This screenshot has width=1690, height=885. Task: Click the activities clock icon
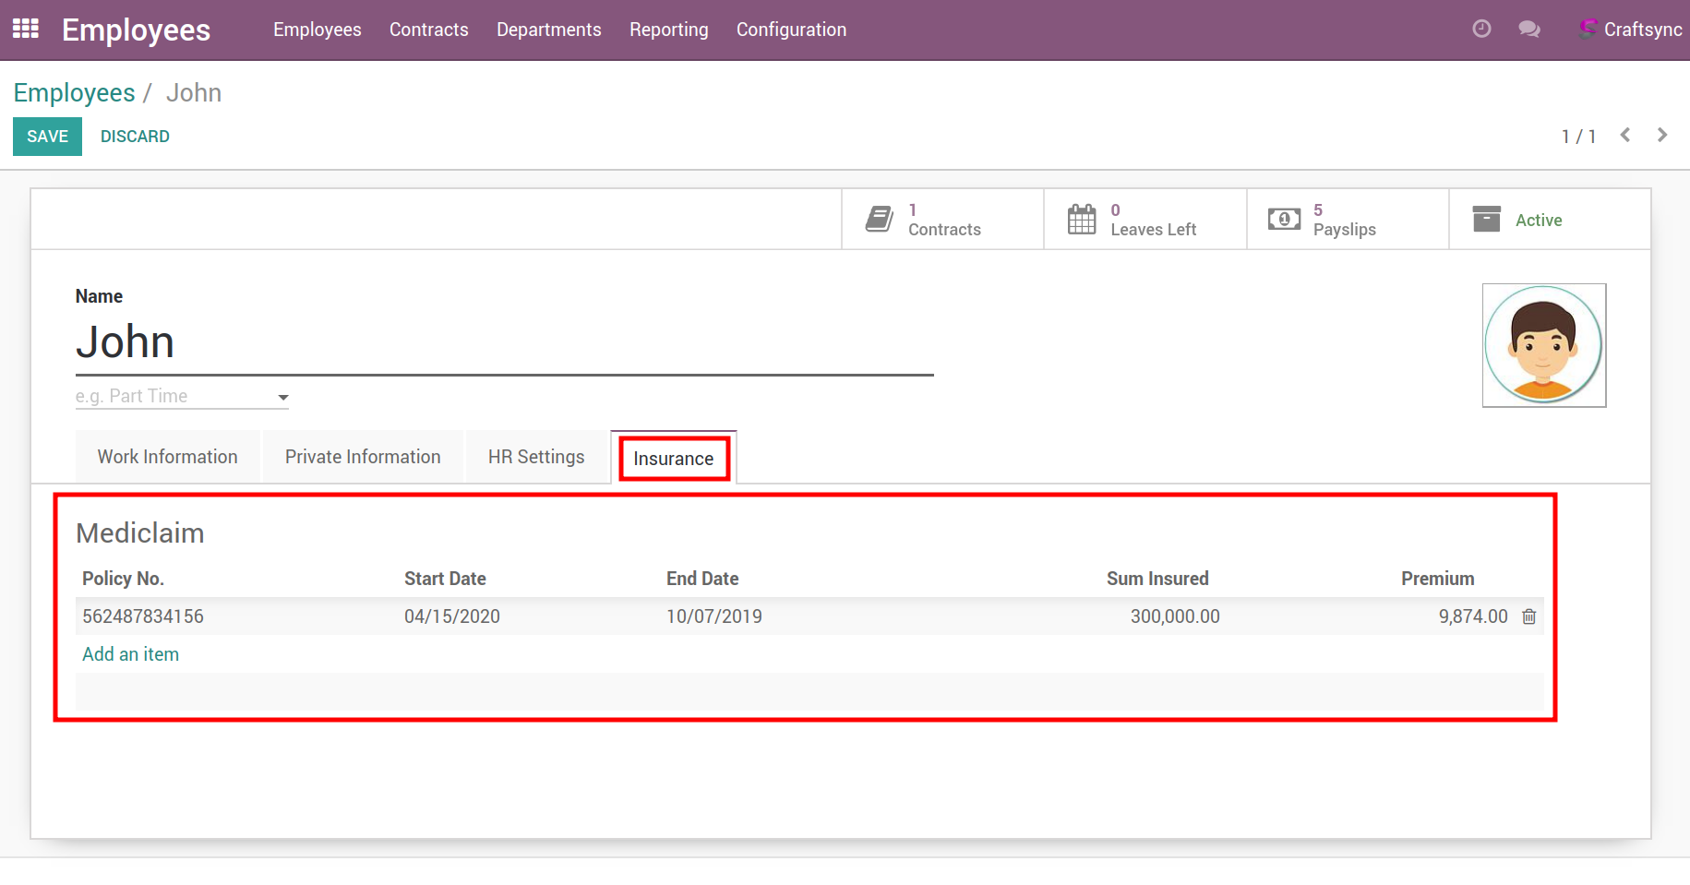point(1481,30)
